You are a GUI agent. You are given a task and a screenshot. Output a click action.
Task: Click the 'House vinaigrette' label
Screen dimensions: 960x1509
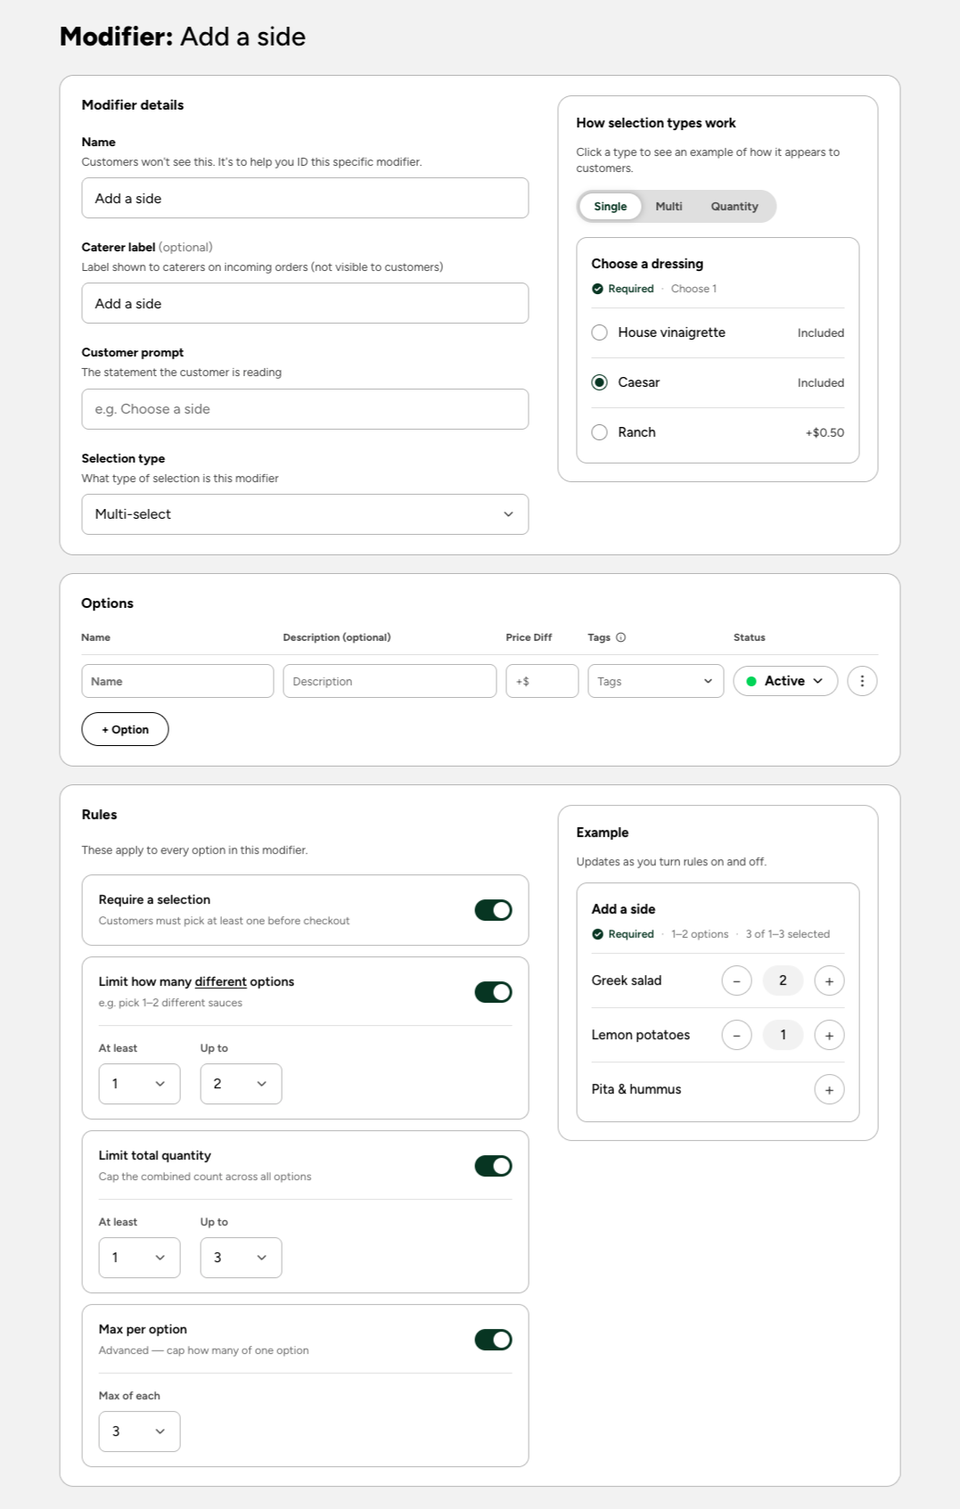[x=671, y=332]
